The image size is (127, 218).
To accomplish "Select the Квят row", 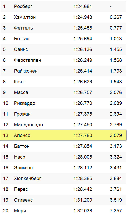I will tap(63, 82).
